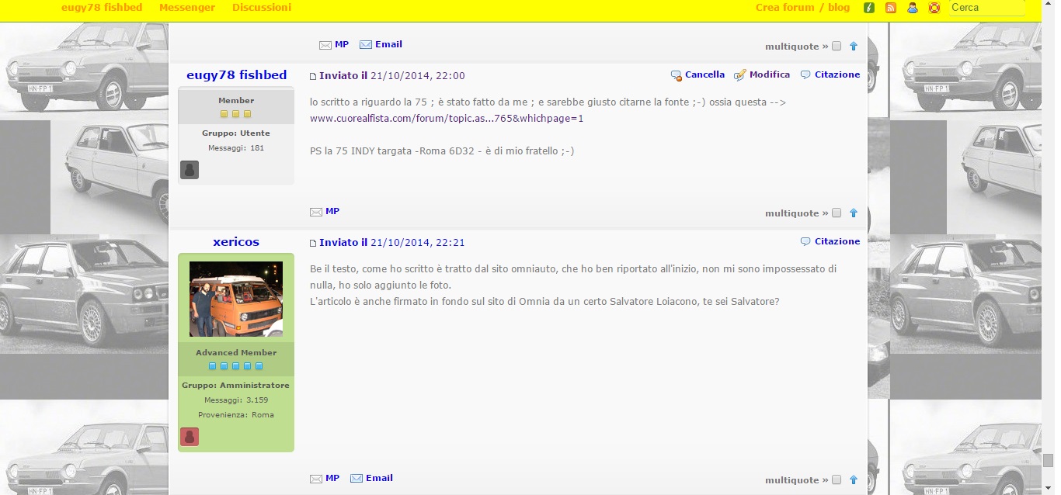Click Citazione speech bubble on eugy78 fishbed's post
This screenshot has height=495, width=1061.
pyautogui.click(x=805, y=75)
